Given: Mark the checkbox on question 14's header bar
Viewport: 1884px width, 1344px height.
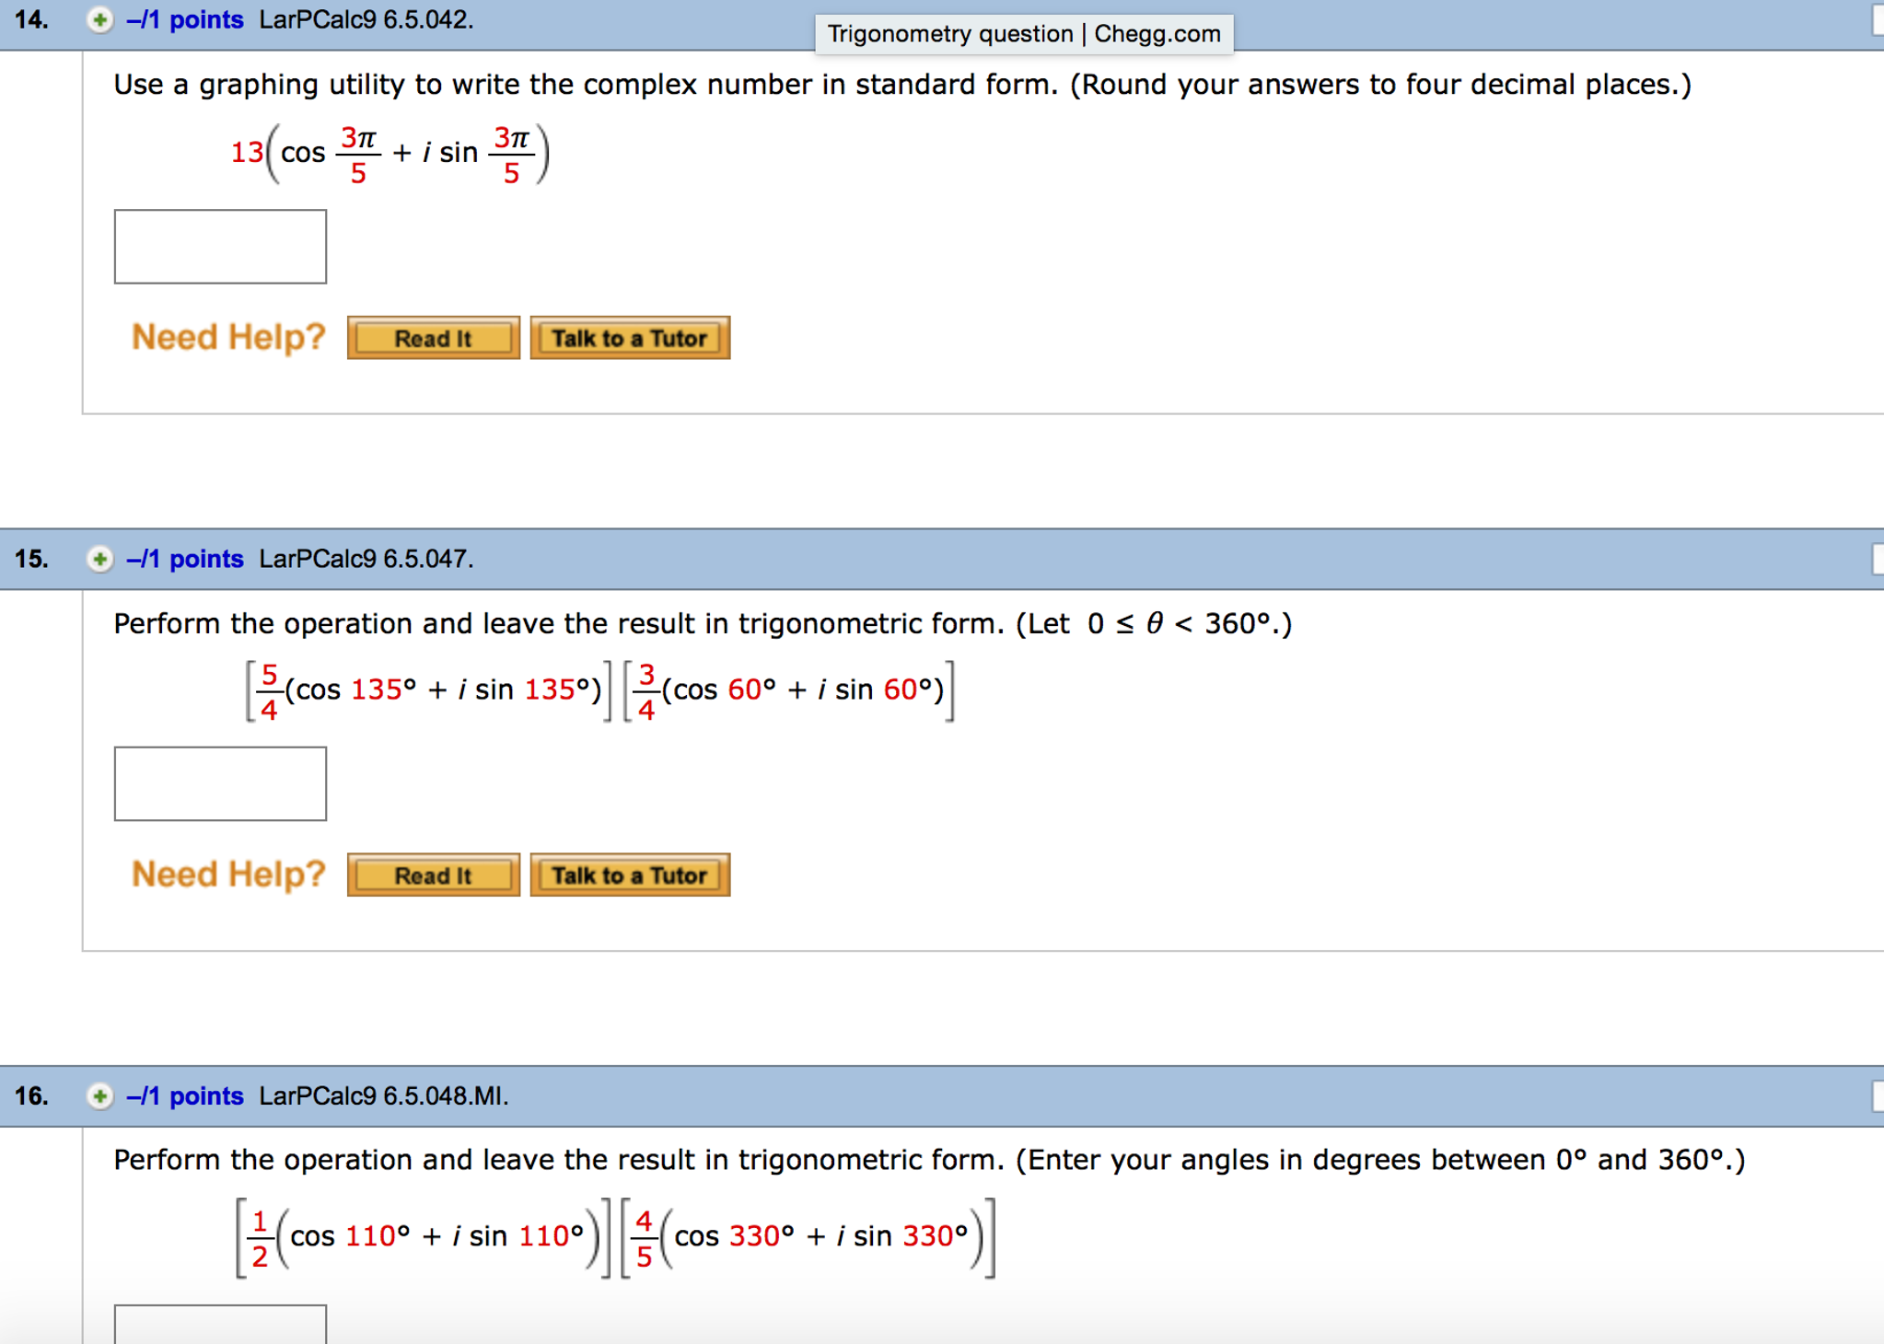Looking at the screenshot, I should [x=1878, y=18].
